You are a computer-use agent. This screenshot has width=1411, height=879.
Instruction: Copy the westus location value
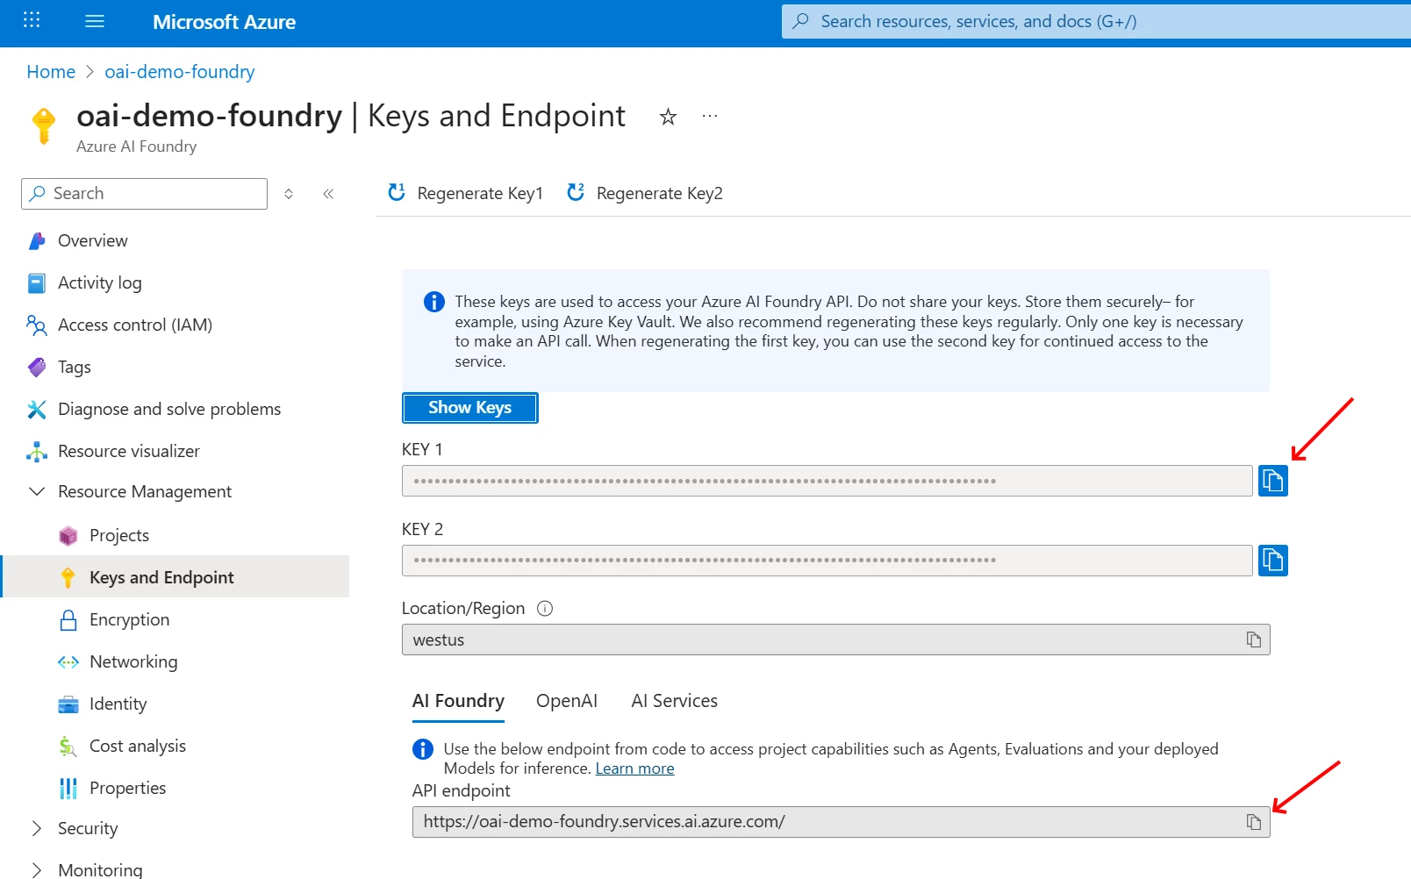point(1253,640)
